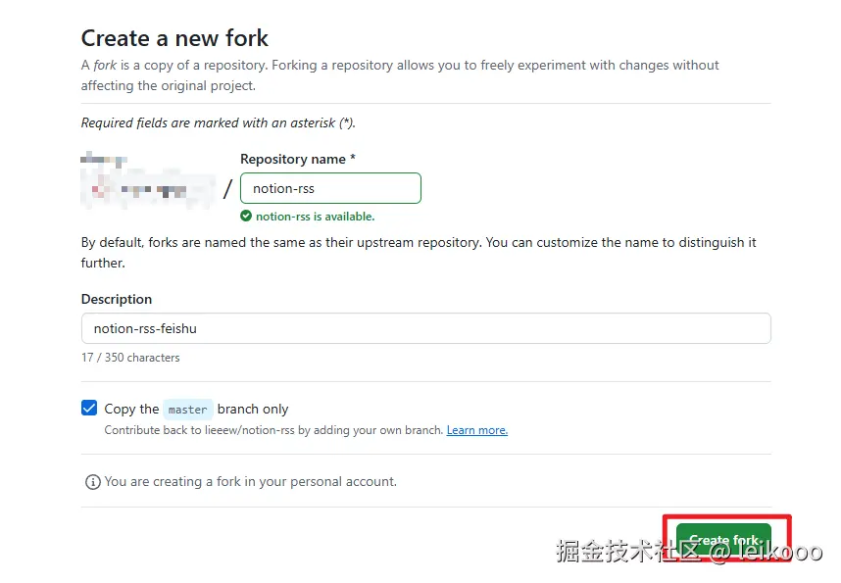Click the "You are creating a fork" notice text

click(250, 482)
